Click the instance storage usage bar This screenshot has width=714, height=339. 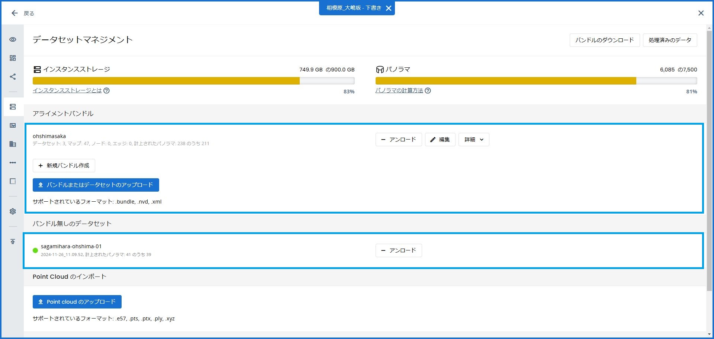point(193,81)
